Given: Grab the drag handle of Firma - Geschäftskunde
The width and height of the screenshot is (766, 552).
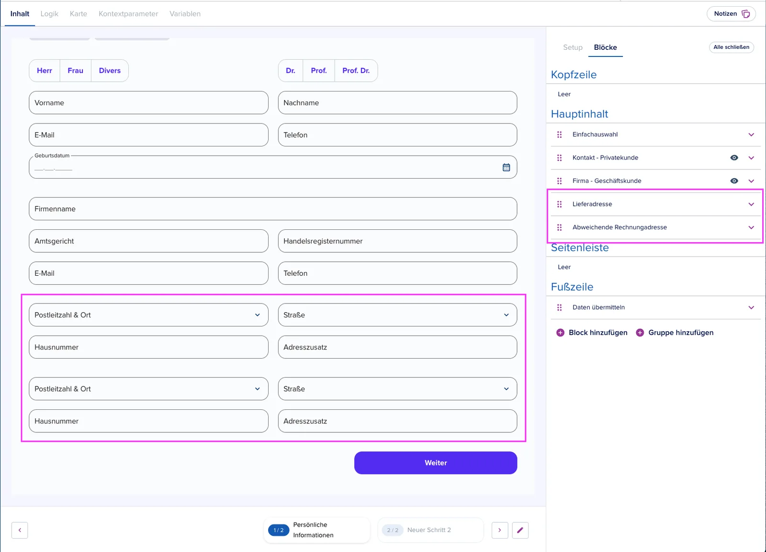Looking at the screenshot, I should pyautogui.click(x=559, y=181).
